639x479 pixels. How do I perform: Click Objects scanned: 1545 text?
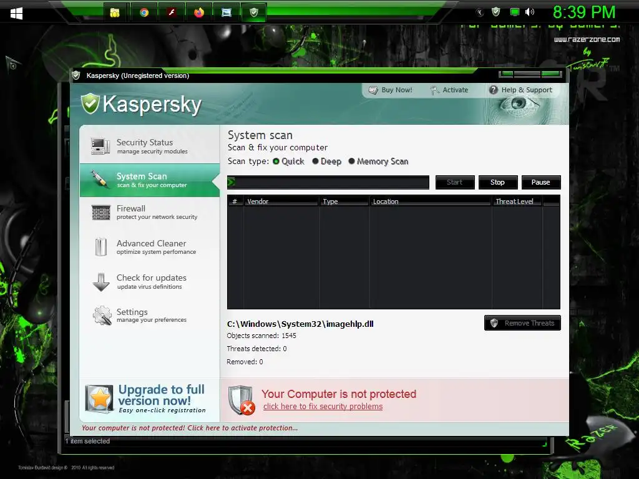261,336
